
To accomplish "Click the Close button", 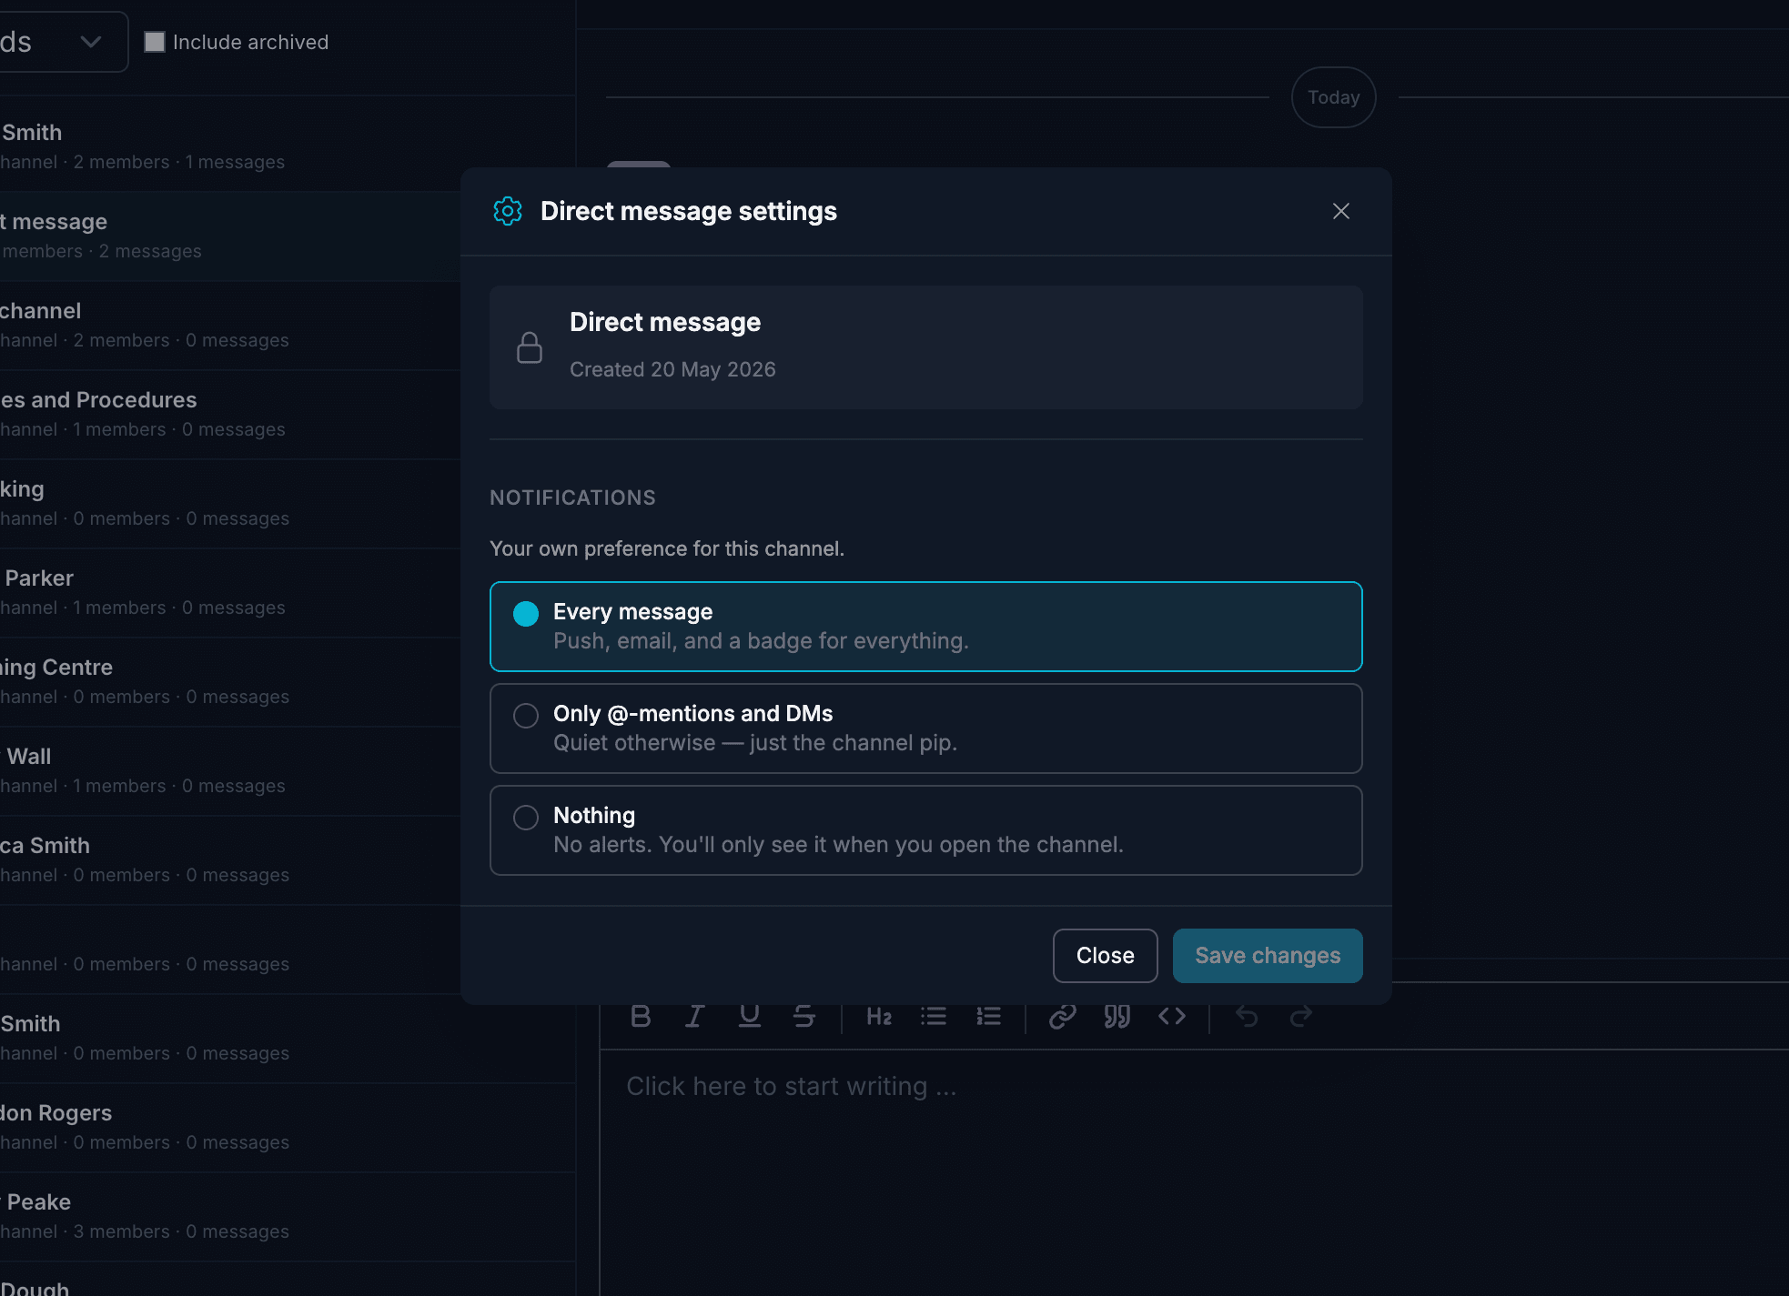I will pos(1105,956).
